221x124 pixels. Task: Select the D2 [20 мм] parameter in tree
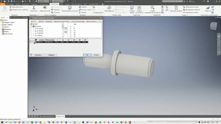[39, 31]
